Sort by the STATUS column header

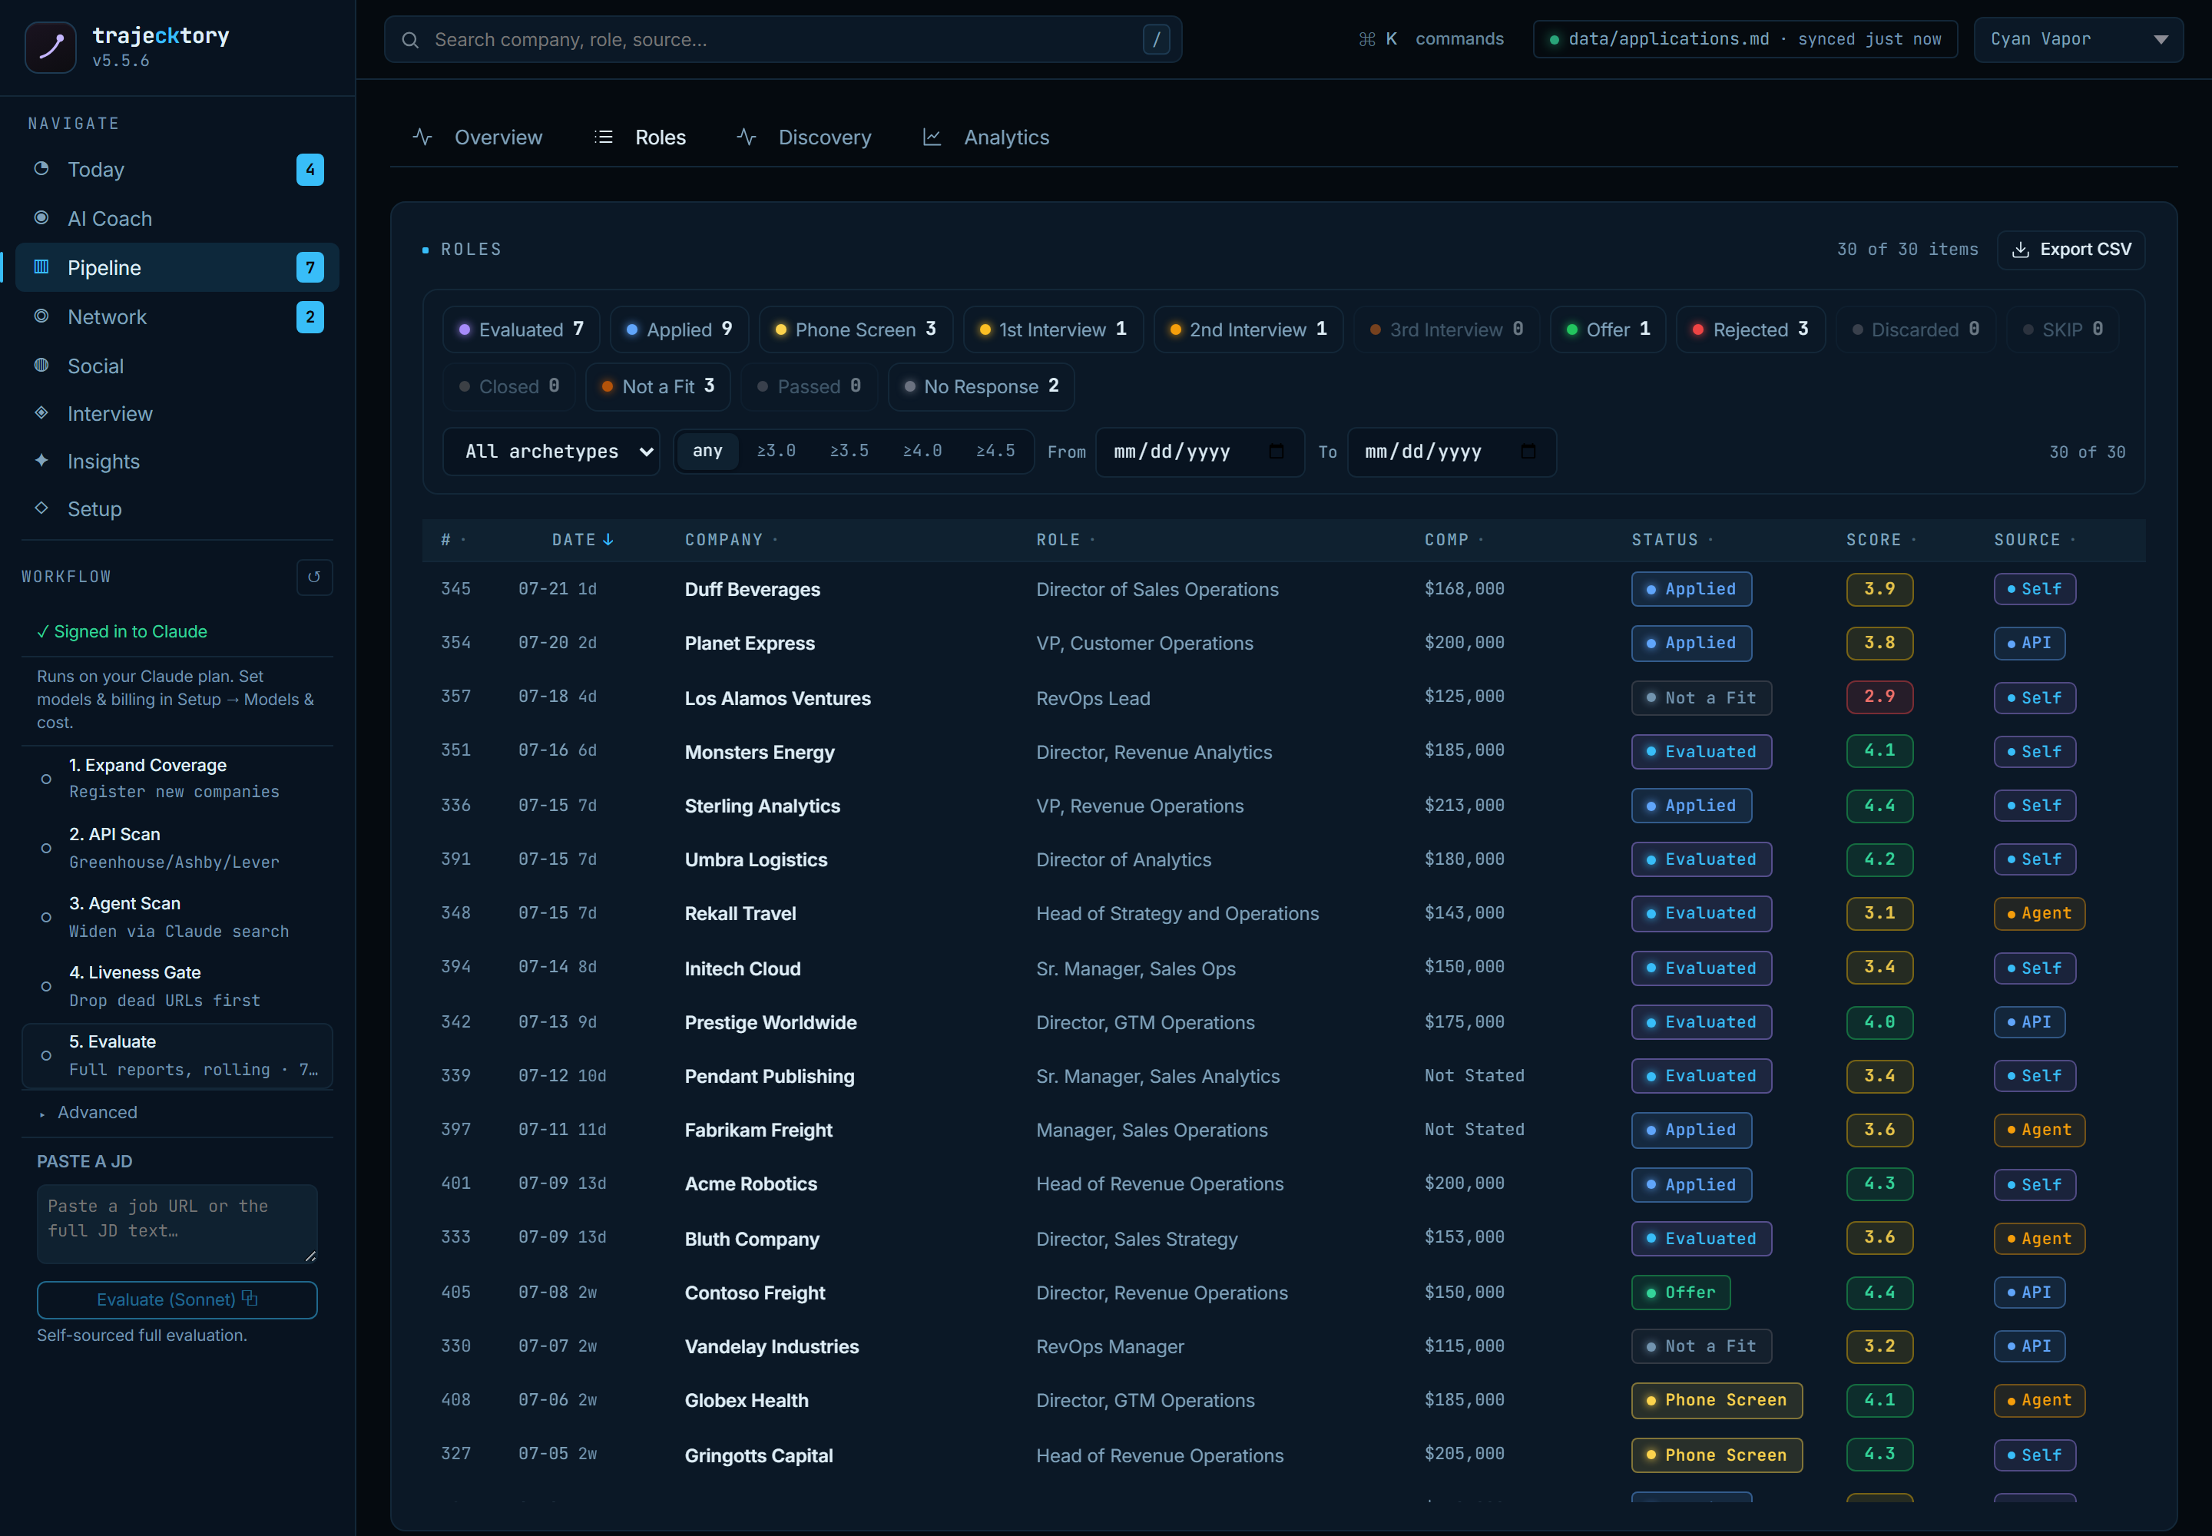click(x=1672, y=540)
